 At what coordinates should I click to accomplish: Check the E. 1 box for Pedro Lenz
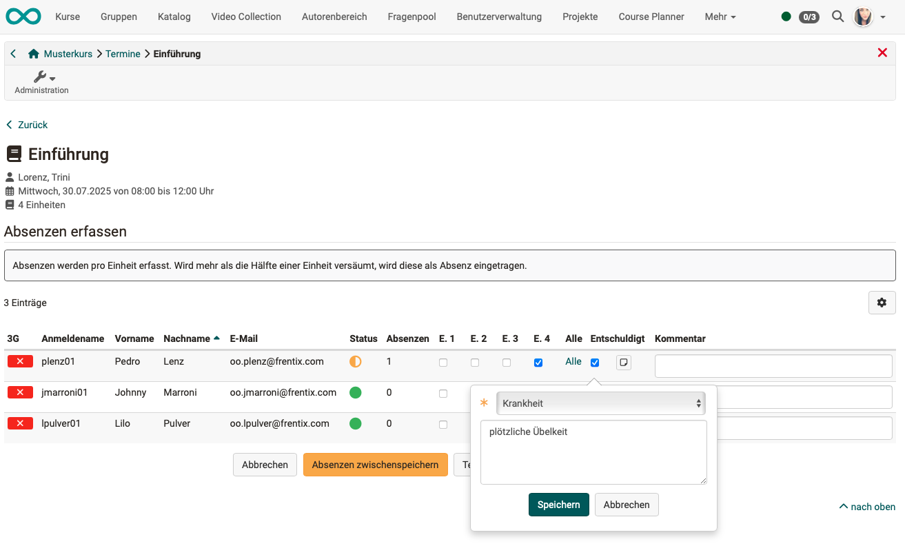click(x=443, y=362)
